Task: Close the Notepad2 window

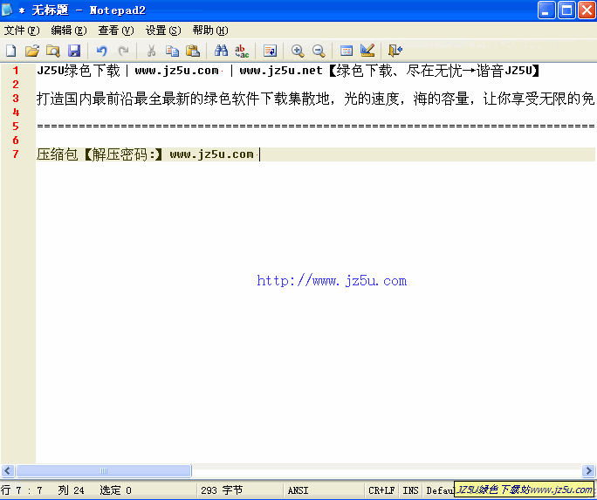Action: coord(587,10)
